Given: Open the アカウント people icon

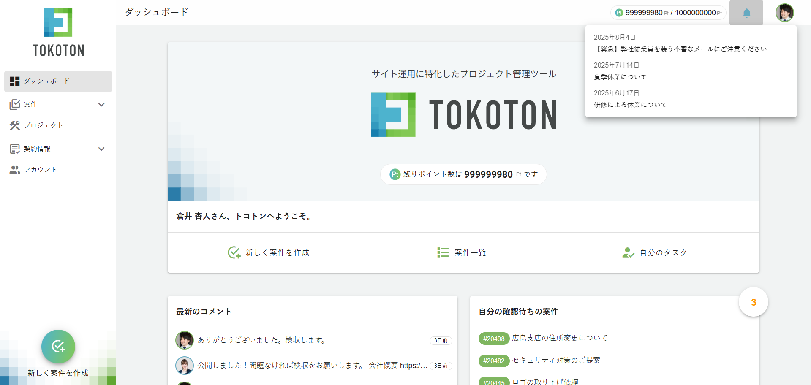Looking at the screenshot, I should coord(15,169).
